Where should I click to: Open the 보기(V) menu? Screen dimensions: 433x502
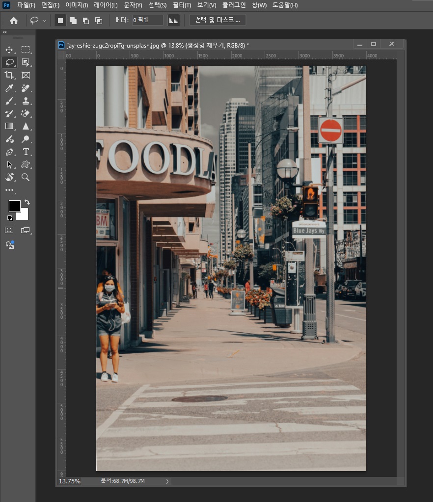pyautogui.click(x=207, y=5)
